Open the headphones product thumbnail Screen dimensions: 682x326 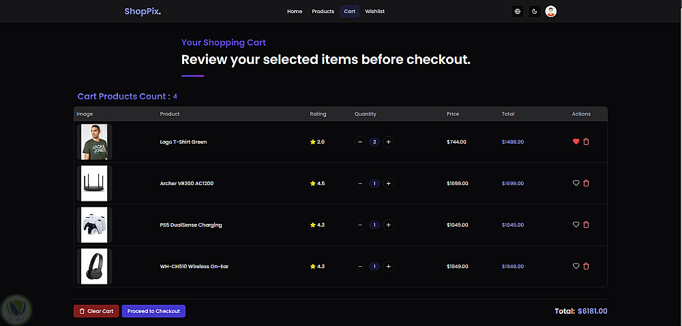coord(94,266)
